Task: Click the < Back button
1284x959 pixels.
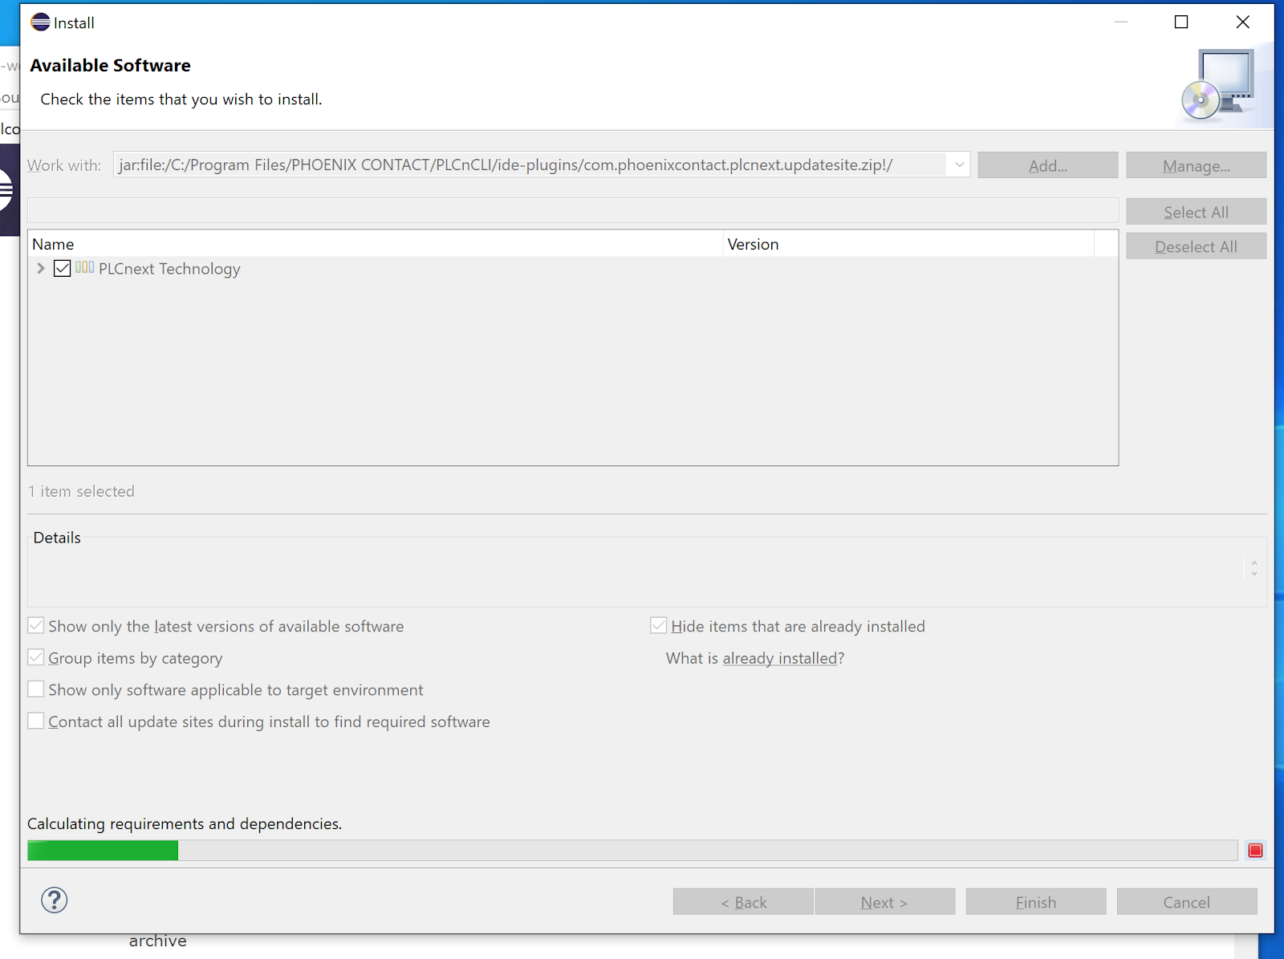Action: point(743,902)
